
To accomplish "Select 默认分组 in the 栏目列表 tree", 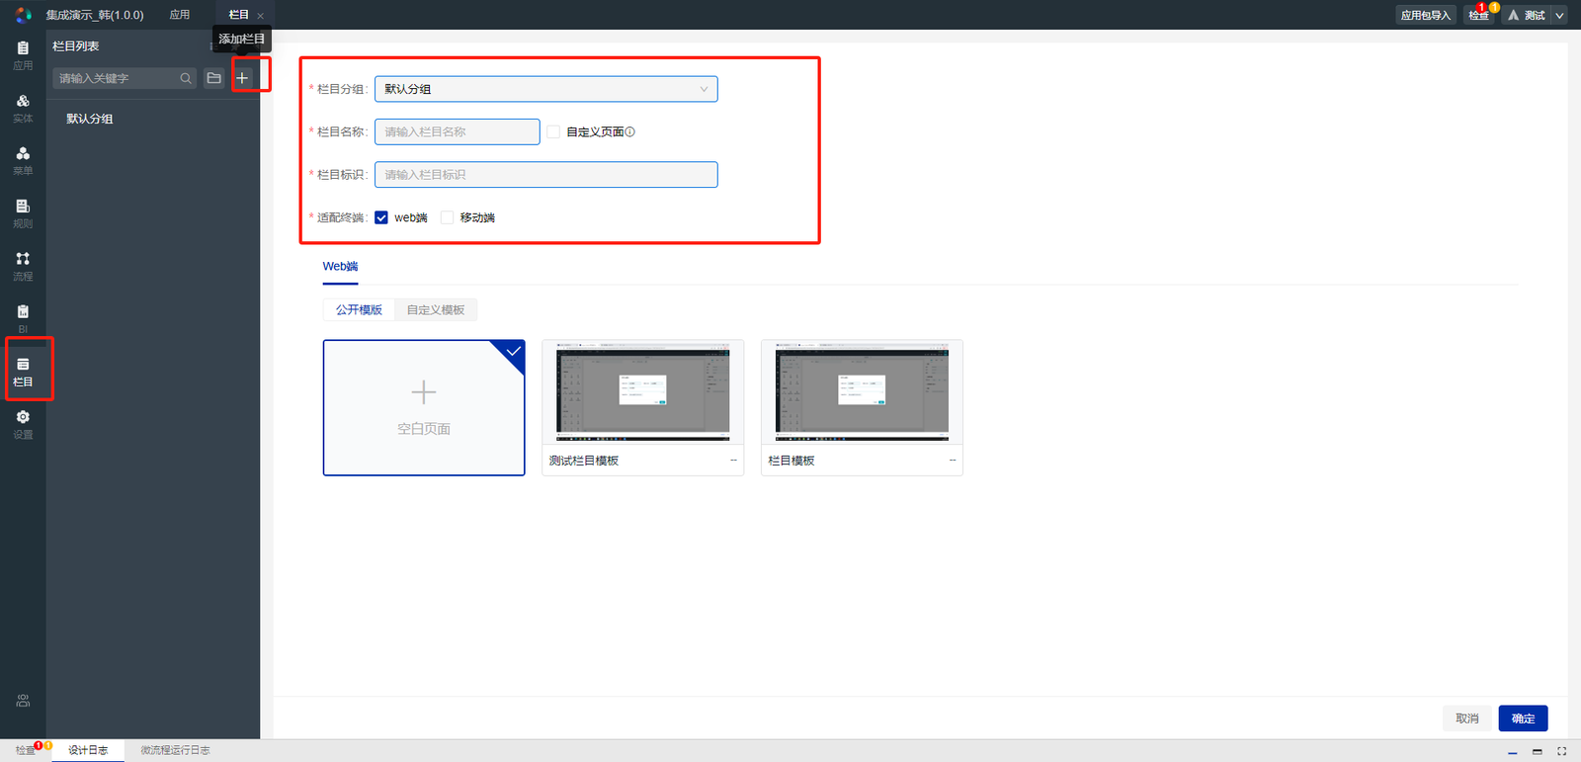I will tap(90, 119).
